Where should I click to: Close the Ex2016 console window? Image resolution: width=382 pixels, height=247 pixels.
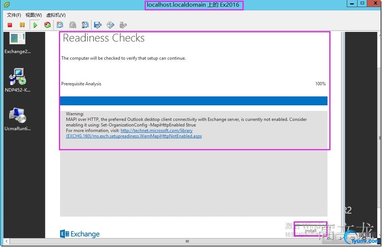[375, 3]
